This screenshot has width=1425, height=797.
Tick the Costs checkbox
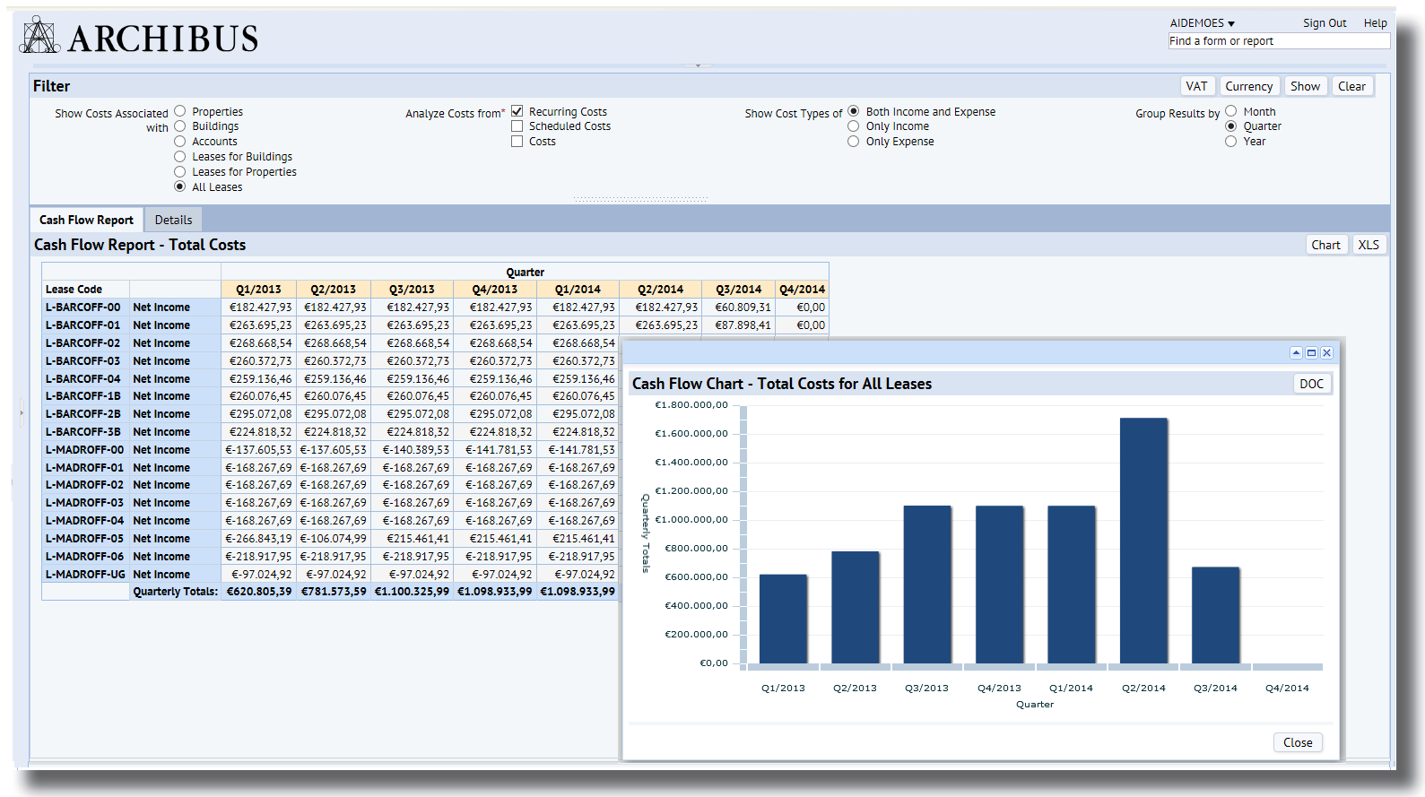point(517,142)
